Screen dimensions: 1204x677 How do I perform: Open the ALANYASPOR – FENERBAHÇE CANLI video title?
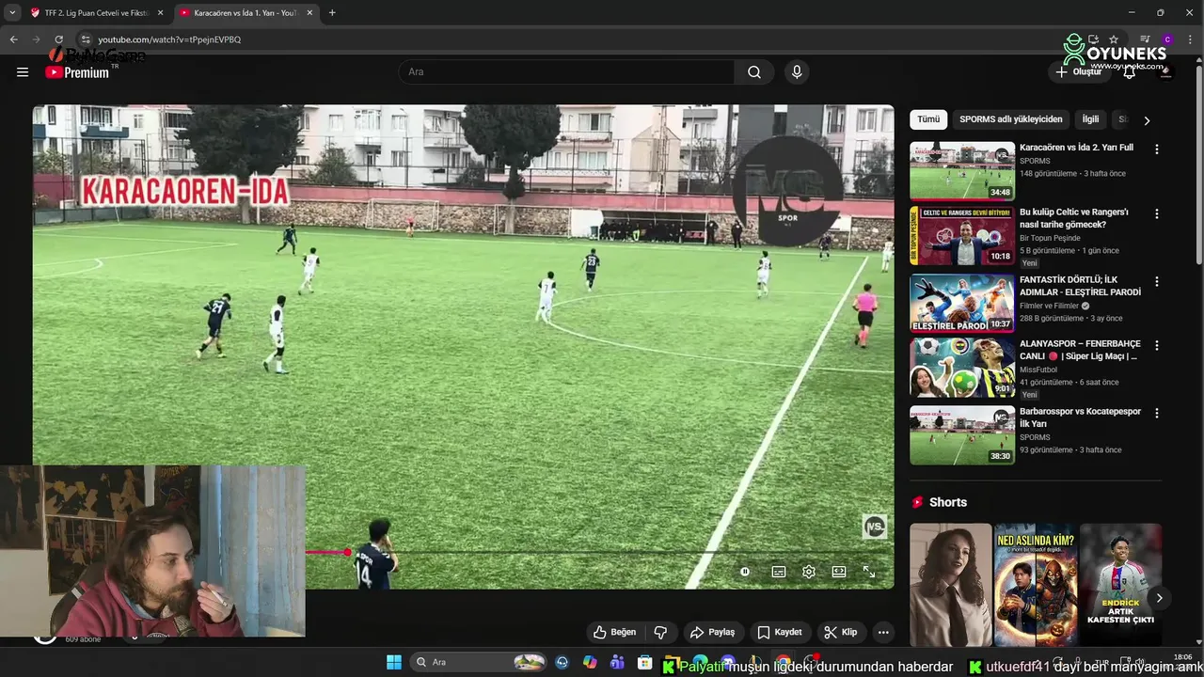1080,350
